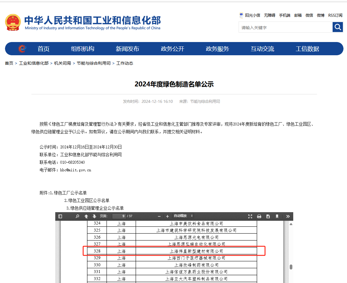Download the PDF file

point(268,216)
